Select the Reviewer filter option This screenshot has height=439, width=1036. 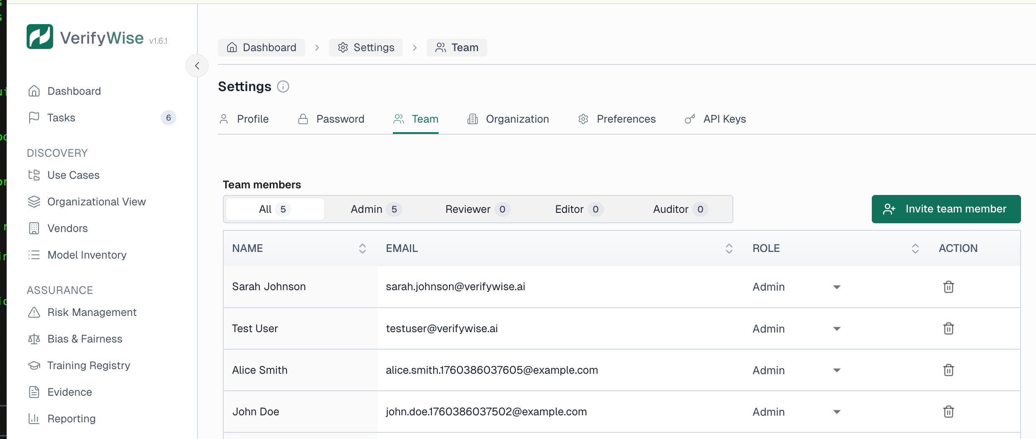pyautogui.click(x=476, y=209)
